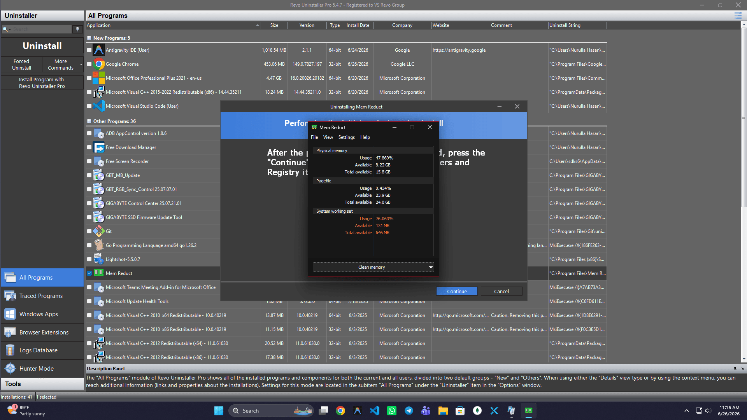The image size is (747, 420).
Task: Check the Free Screen Recorder checkbox
Action: click(89, 161)
